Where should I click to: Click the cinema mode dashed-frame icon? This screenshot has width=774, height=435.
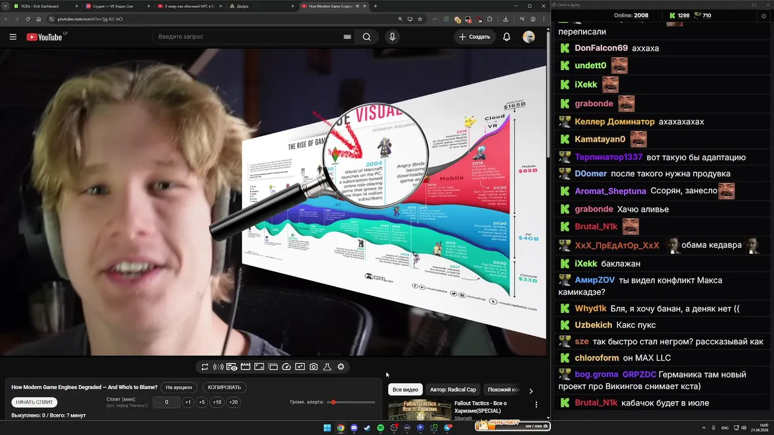[273, 367]
